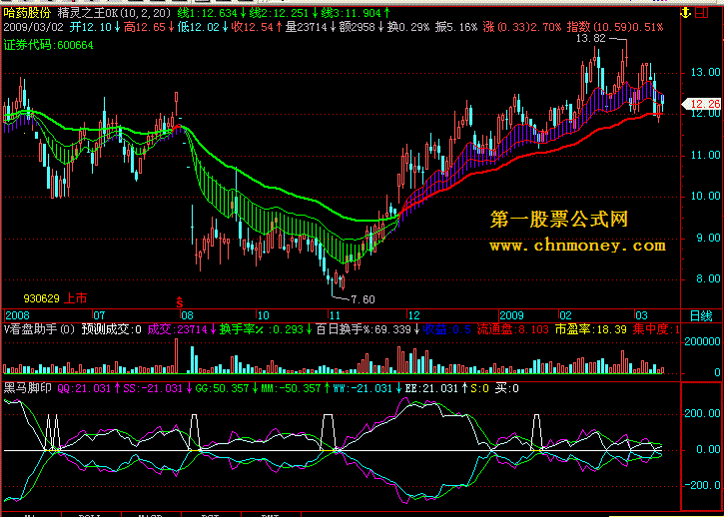Click the GG:50.357 value
Image resolution: width=724 pixels, height=517 pixels.
226,388
